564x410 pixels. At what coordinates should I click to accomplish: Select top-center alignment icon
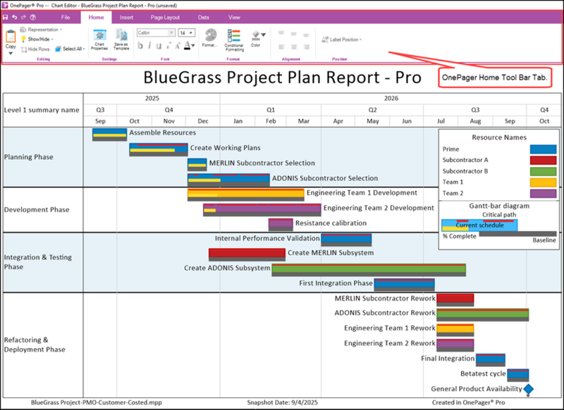click(294, 34)
